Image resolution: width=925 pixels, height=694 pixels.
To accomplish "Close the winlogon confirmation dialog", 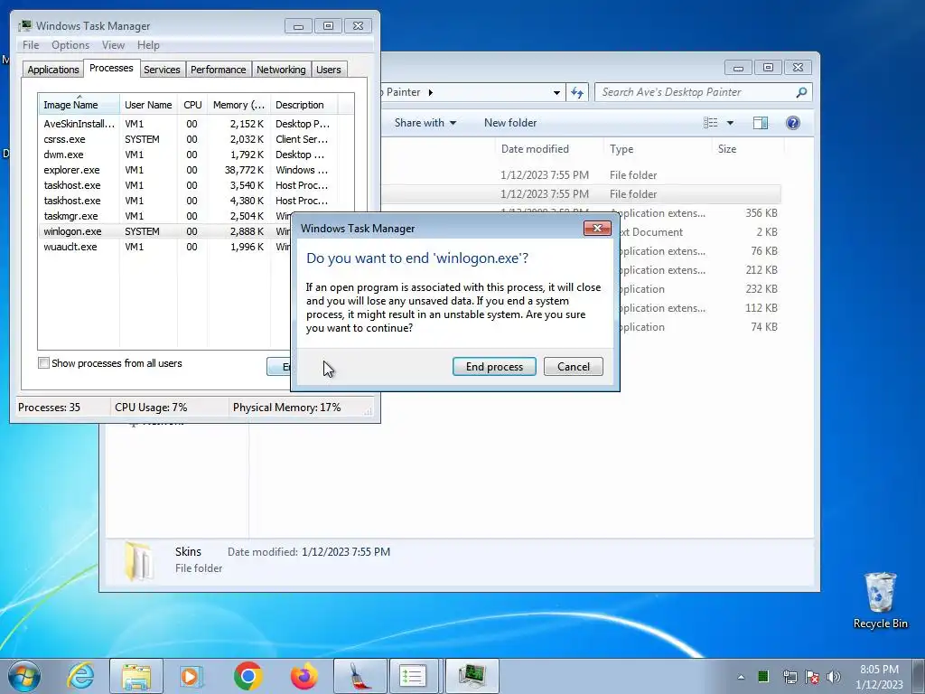I will pos(597,229).
